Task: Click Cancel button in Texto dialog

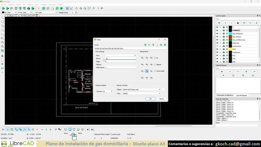Action: (x=161, y=99)
